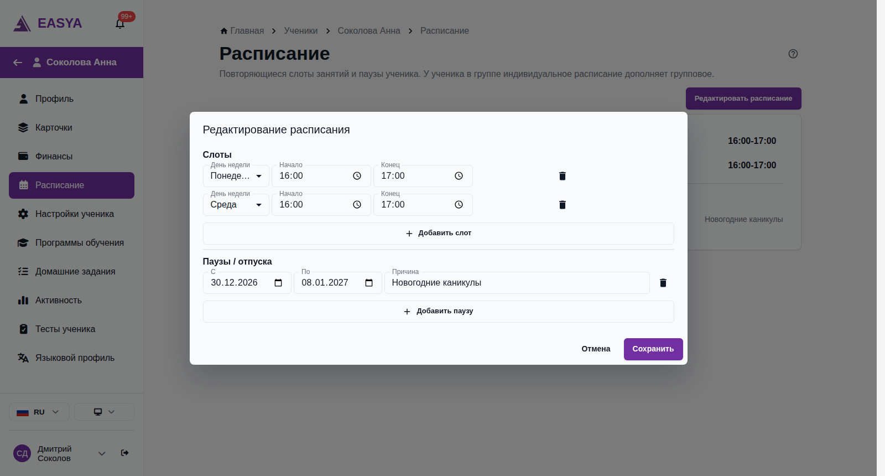The width and height of the screenshot is (885, 476).
Task: Open day-of-week dropdown showing Понеде…
Action: tap(236, 176)
